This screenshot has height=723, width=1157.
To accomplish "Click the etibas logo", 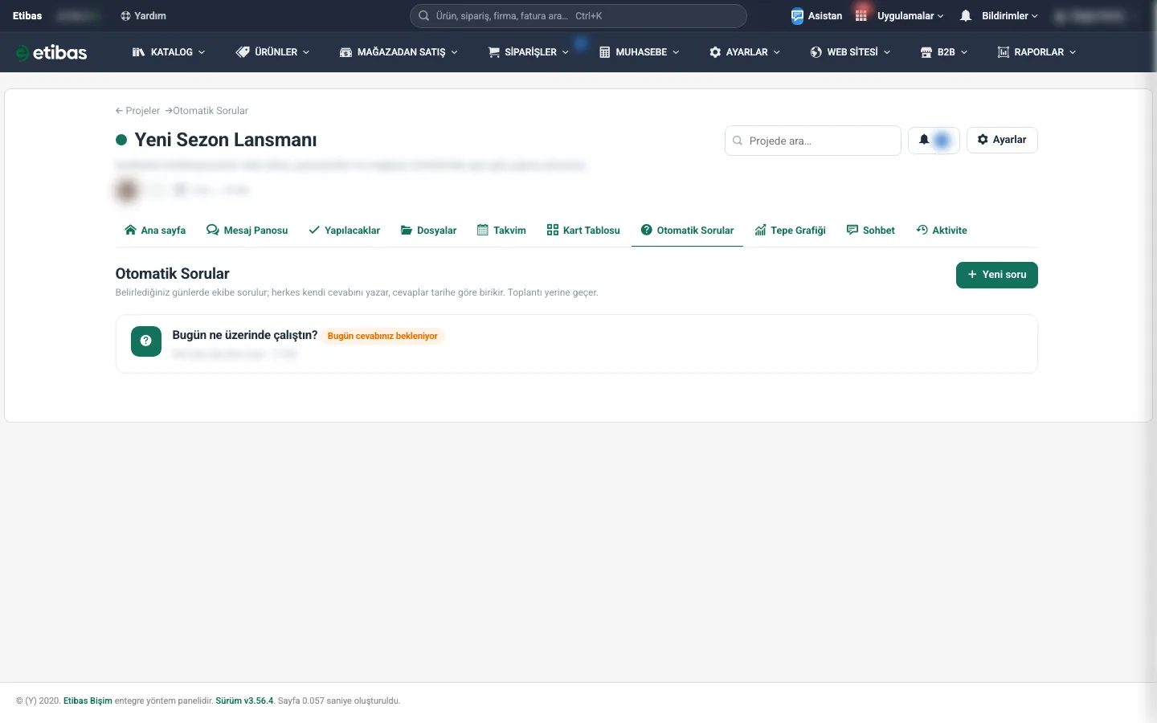I will coord(51,52).
